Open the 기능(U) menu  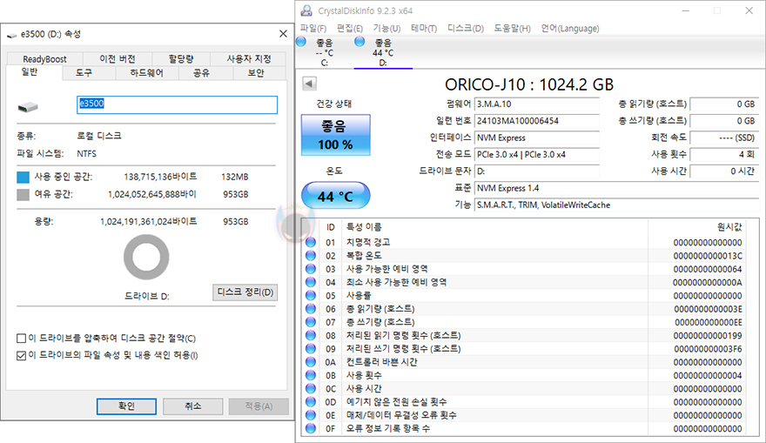click(386, 29)
